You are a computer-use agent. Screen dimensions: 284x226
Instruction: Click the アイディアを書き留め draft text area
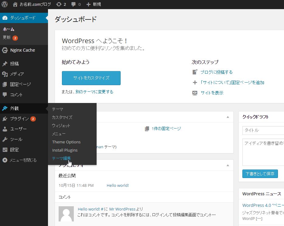coord(263,152)
